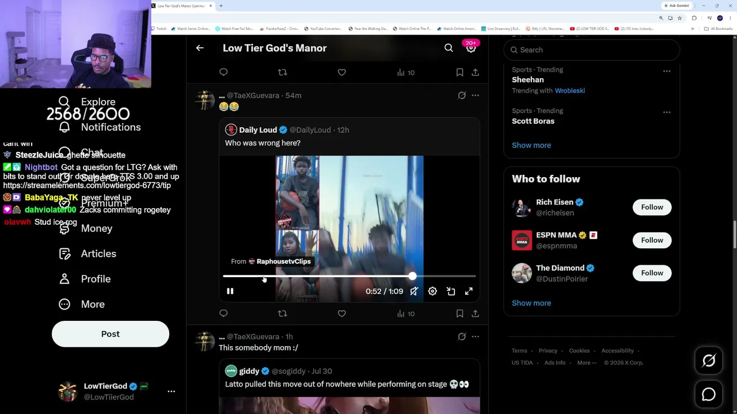Bookmark this page with the star icon
The height and width of the screenshot is (414, 737).
(x=679, y=18)
